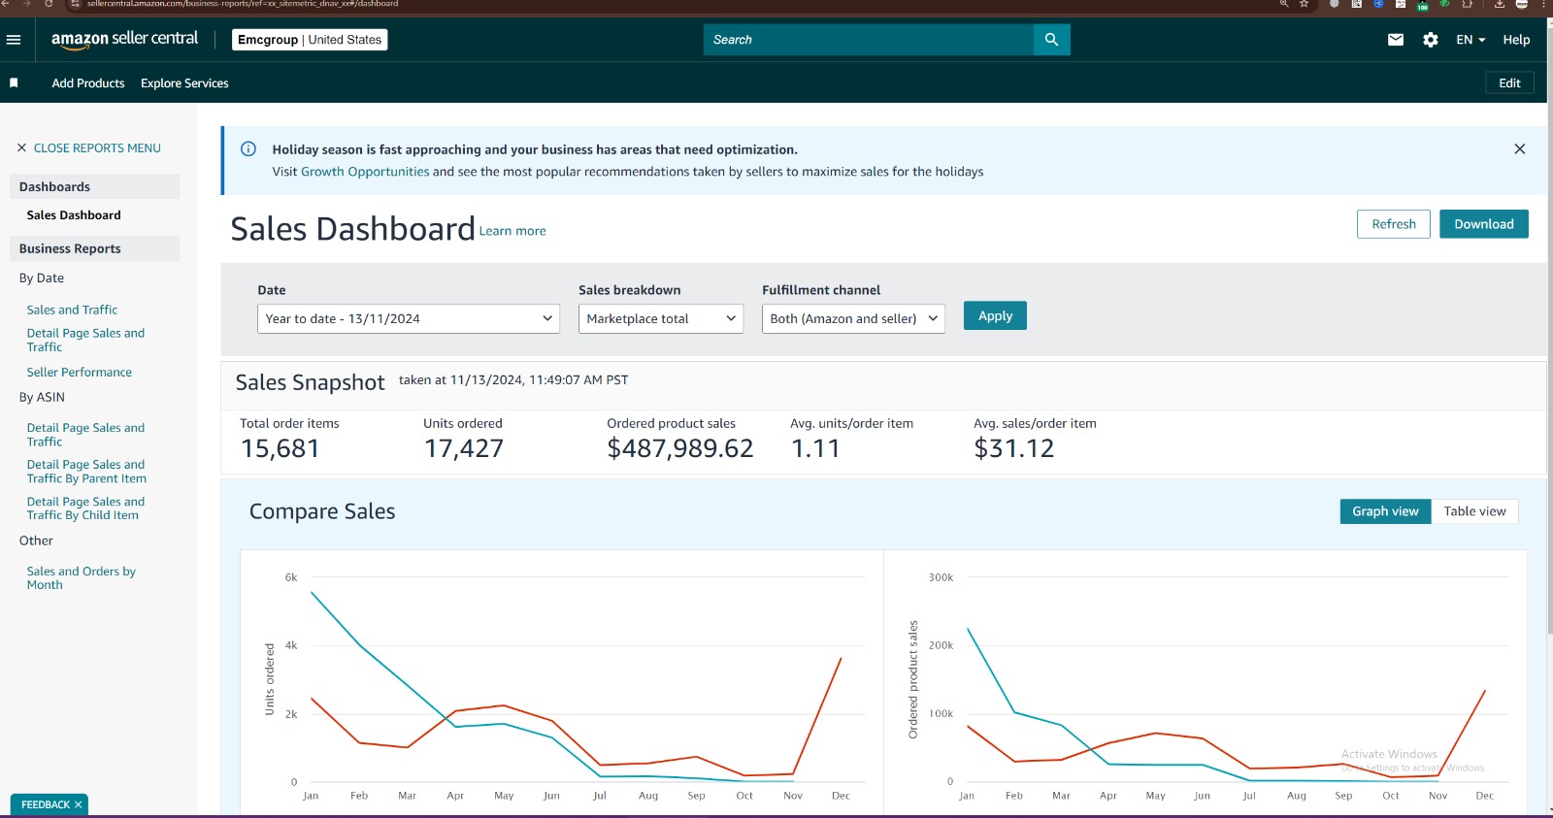This screenshot has width=1553, height=818.
Task: Open Detail Page Sales and Traffic By Child Item
Action: coord(85,508)
